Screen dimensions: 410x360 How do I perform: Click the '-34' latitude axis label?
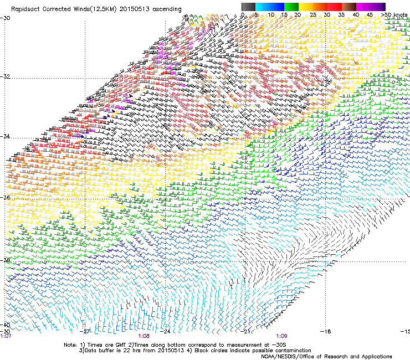pos(5,136)
